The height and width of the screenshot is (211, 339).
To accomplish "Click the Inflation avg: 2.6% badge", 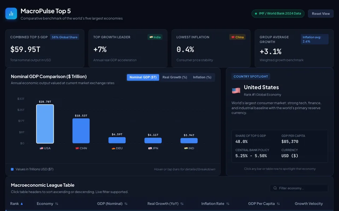I will (x=315, y=39).
